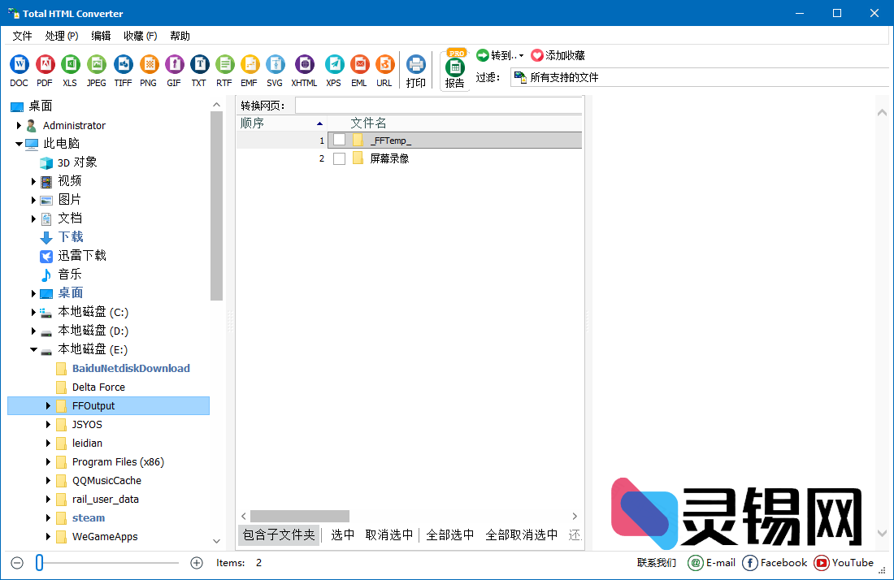Collapse the 此电脑 tree node

[x=17, y=143]
